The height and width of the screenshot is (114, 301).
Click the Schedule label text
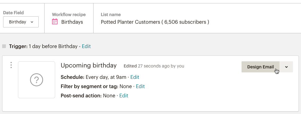[72, 77]
